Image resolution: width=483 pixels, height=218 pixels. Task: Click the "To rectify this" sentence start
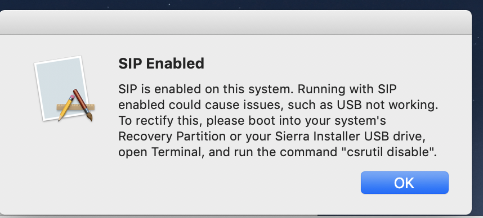point(160,121)
